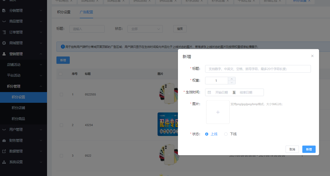Screen dimensions: 330x176
Task: Click the 取消 button in dialog
Action: (292, 149)
